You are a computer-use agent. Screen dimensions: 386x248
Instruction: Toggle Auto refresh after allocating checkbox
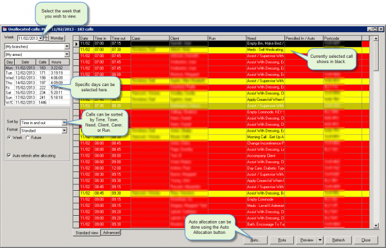tap(9, 155)
